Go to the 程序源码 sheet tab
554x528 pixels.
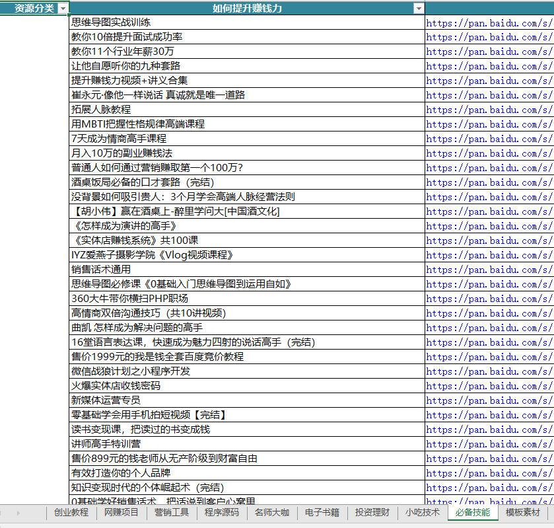[x=222, y=513]
